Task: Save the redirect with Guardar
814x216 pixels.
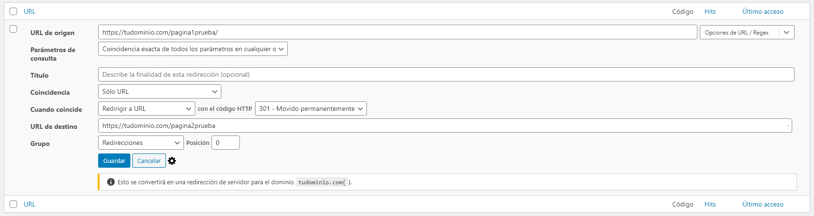Action: click(114, 161)
